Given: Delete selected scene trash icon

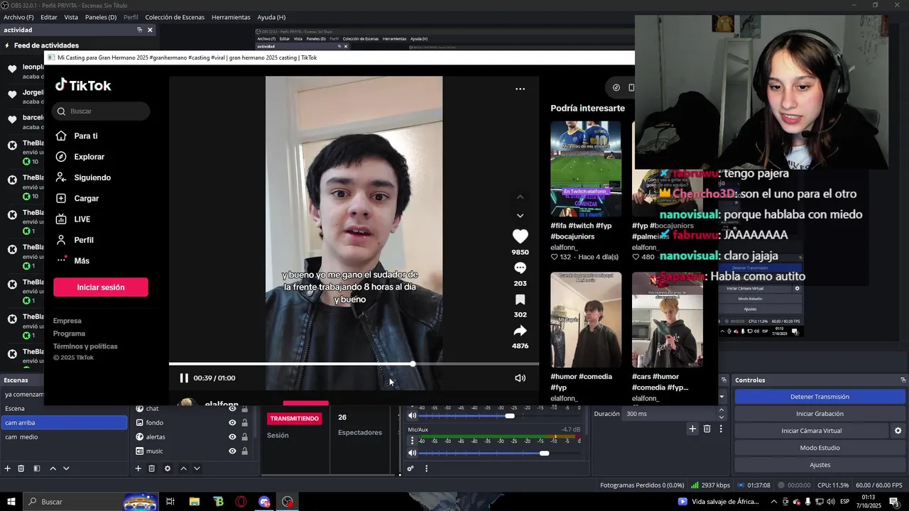Looking at the screenshot, I should pos(21,468).
